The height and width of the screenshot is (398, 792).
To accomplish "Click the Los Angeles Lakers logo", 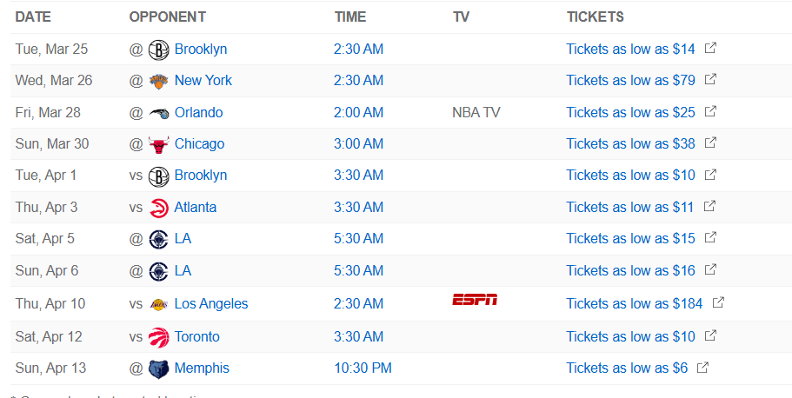I will point(158,304).
